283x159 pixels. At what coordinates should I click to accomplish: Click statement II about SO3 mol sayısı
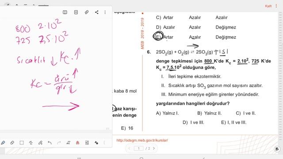tap(212, 86)
